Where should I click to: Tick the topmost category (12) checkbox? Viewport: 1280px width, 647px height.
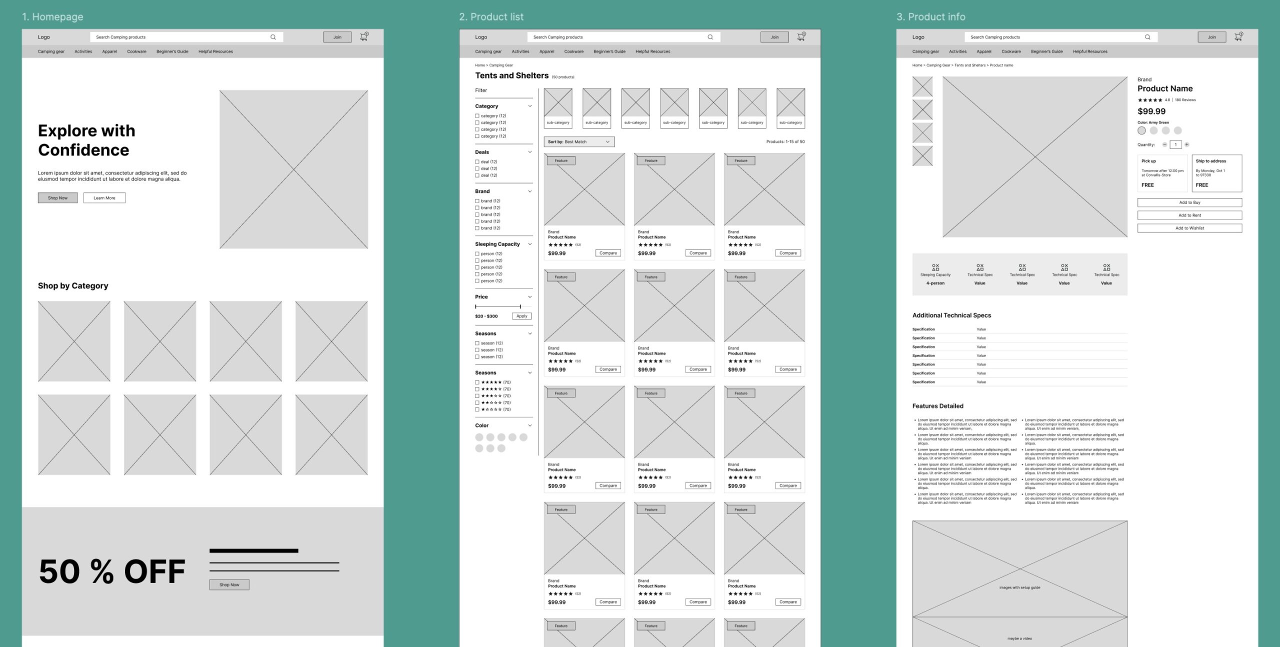coord(477,116)
